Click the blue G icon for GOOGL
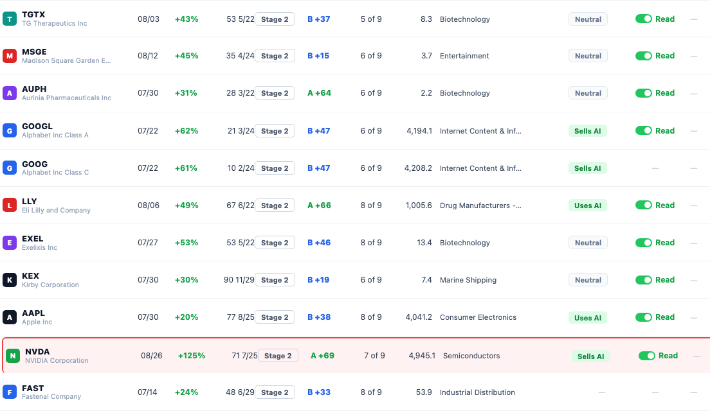The image size is (710, 411). (x=10, y=130)
